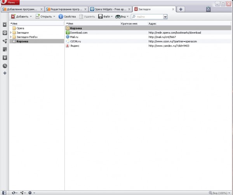Click the Mail.ru @ favicon

pos(68,37)
